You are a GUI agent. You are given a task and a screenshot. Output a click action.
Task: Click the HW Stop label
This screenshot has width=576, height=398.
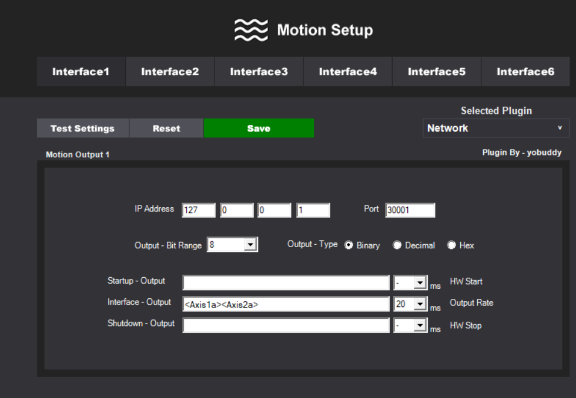(466, 326)
